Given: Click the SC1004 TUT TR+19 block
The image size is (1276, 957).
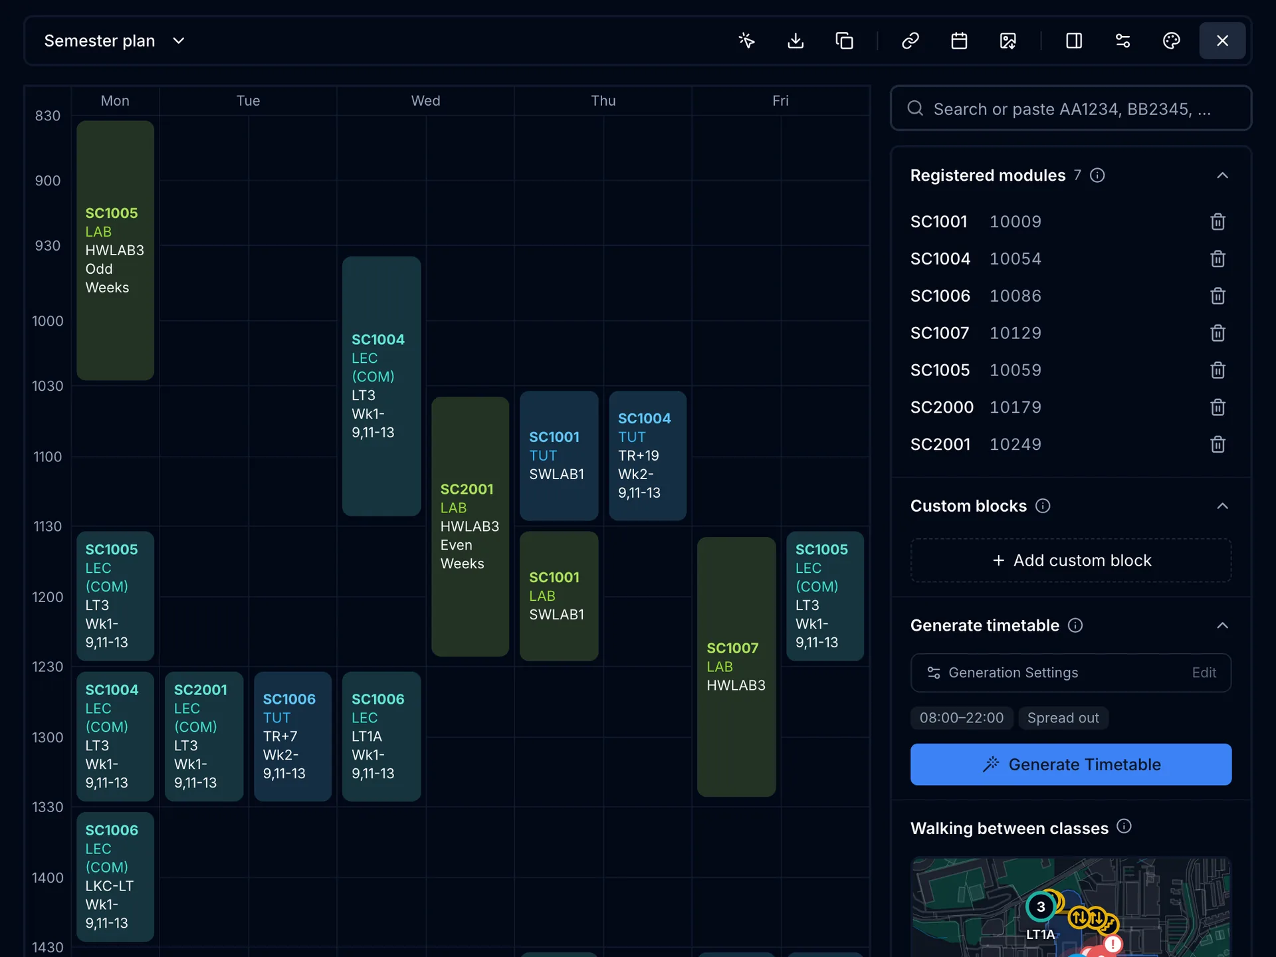Looking at the screenshot, I should pos(647,456).
